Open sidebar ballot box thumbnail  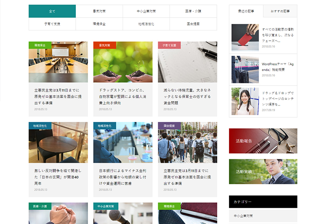coord(245,37)
